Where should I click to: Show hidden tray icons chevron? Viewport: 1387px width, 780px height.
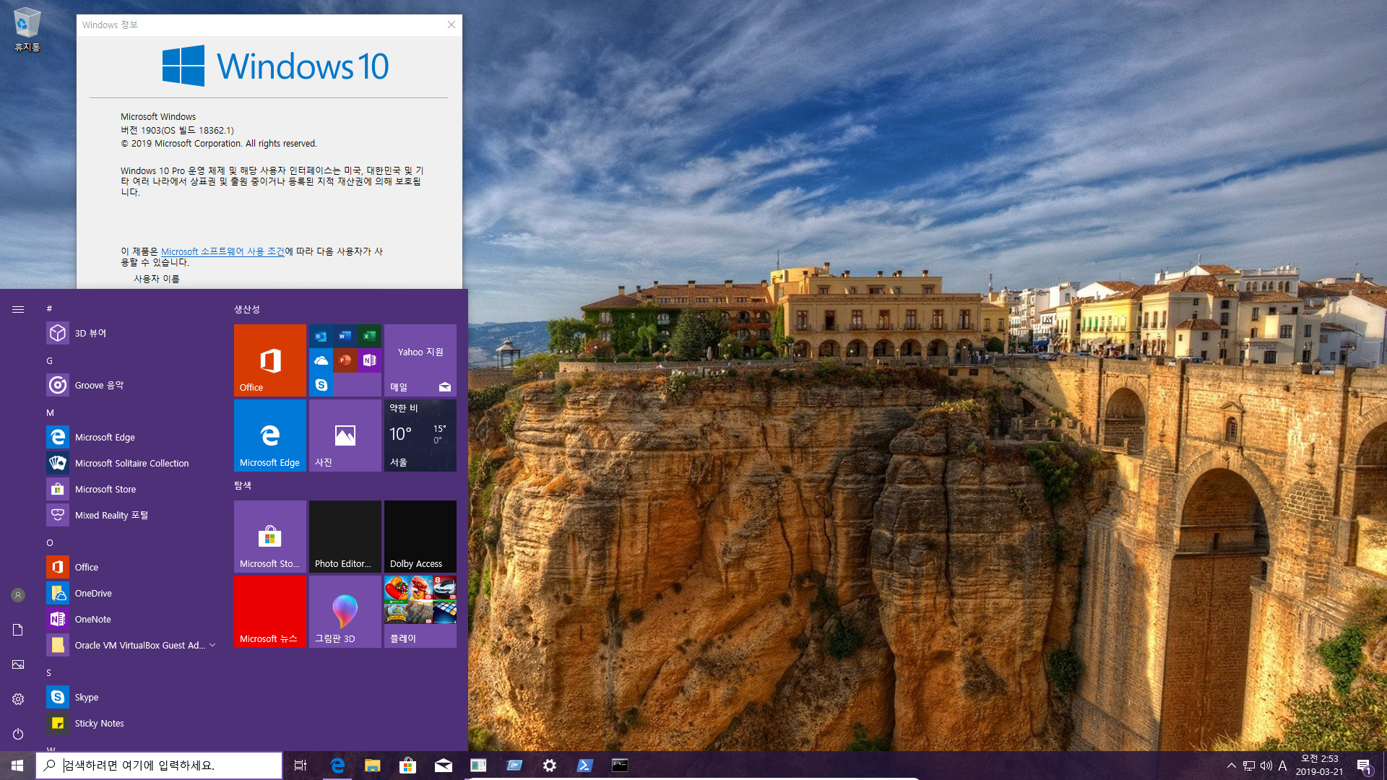(x=1232, y=766)
